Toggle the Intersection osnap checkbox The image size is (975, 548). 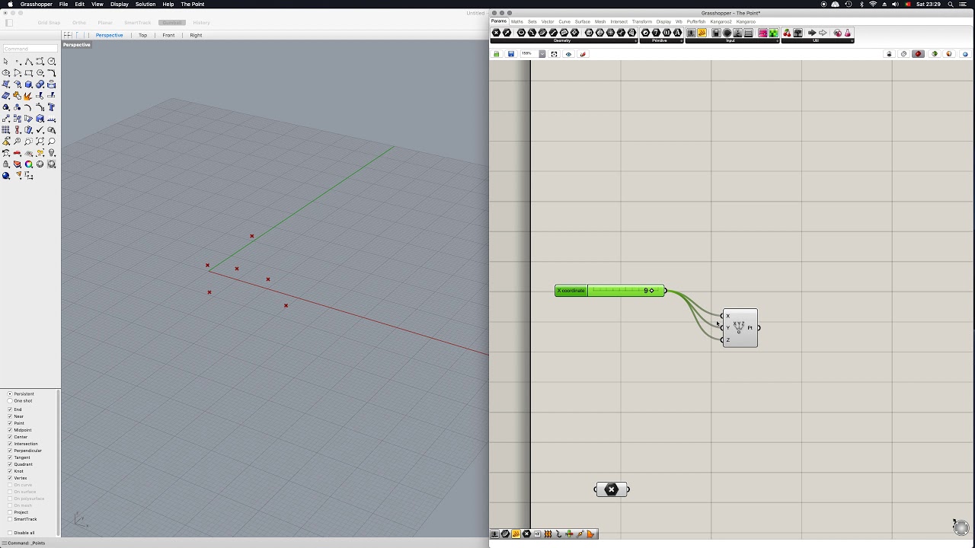pos(10,444)
